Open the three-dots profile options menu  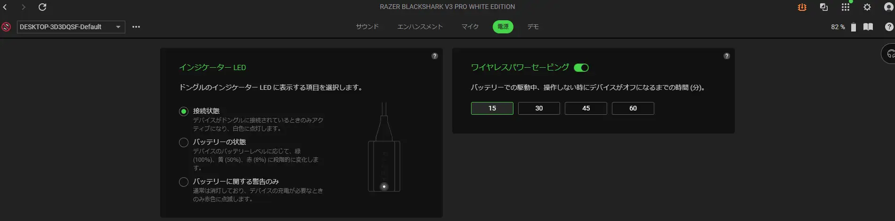(136, 27)
